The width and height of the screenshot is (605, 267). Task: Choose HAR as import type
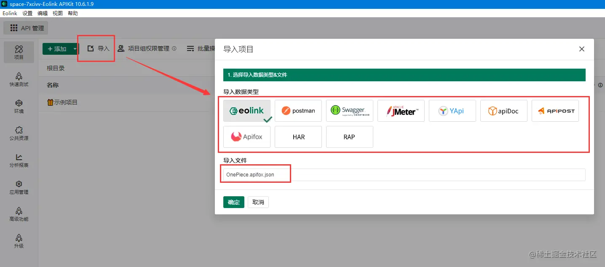[298, 137]
